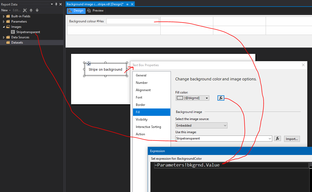Close the stripe.rdl document tab
This screenshot has width=312, height=192.
(x=132, y=4)
